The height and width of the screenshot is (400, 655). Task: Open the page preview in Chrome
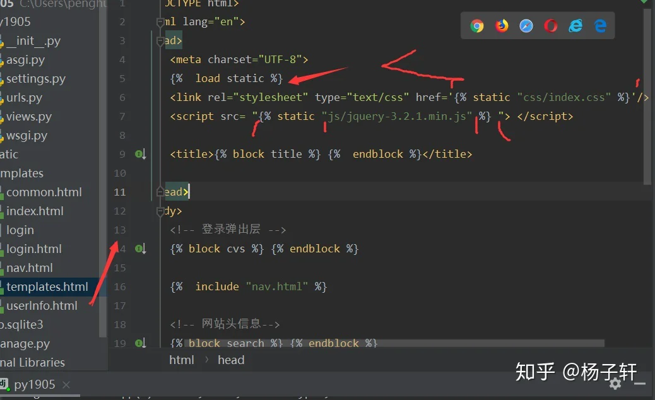pyautogui.click(x=476, y=26)
